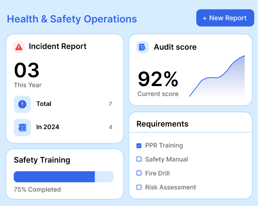Click the Requirements panel heading
Image resolution: width=258 pixels, height=206 pixels.
click(162, 124)
